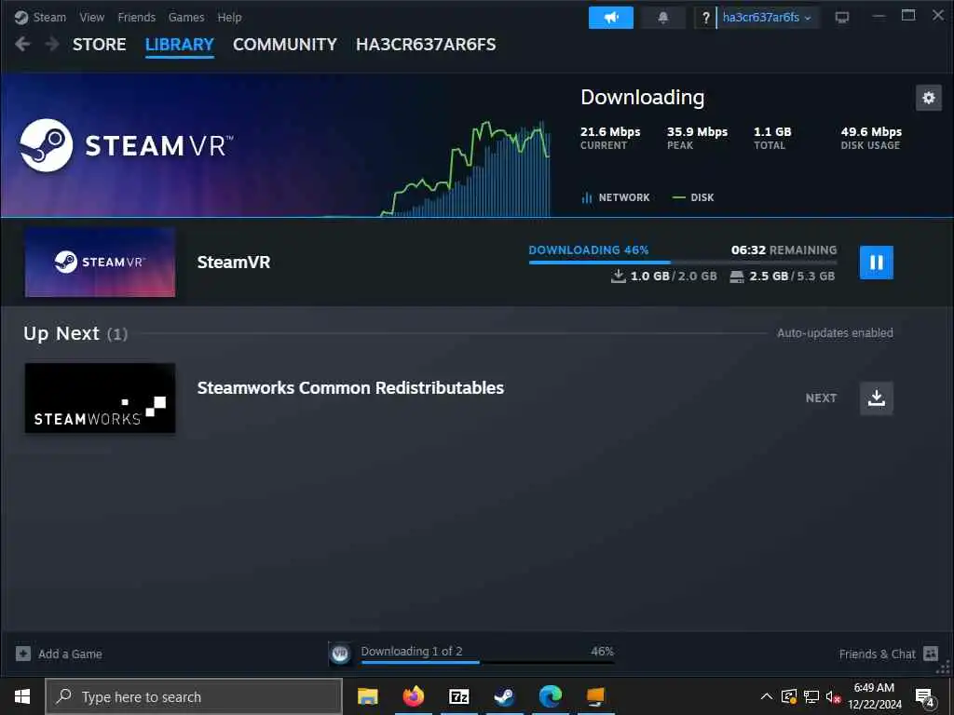Open the Games menu

point(186,17)
